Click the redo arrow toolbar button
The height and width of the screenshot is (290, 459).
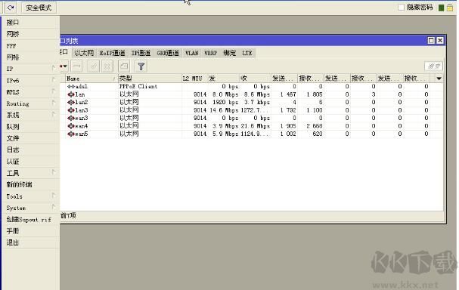point(11,8)
